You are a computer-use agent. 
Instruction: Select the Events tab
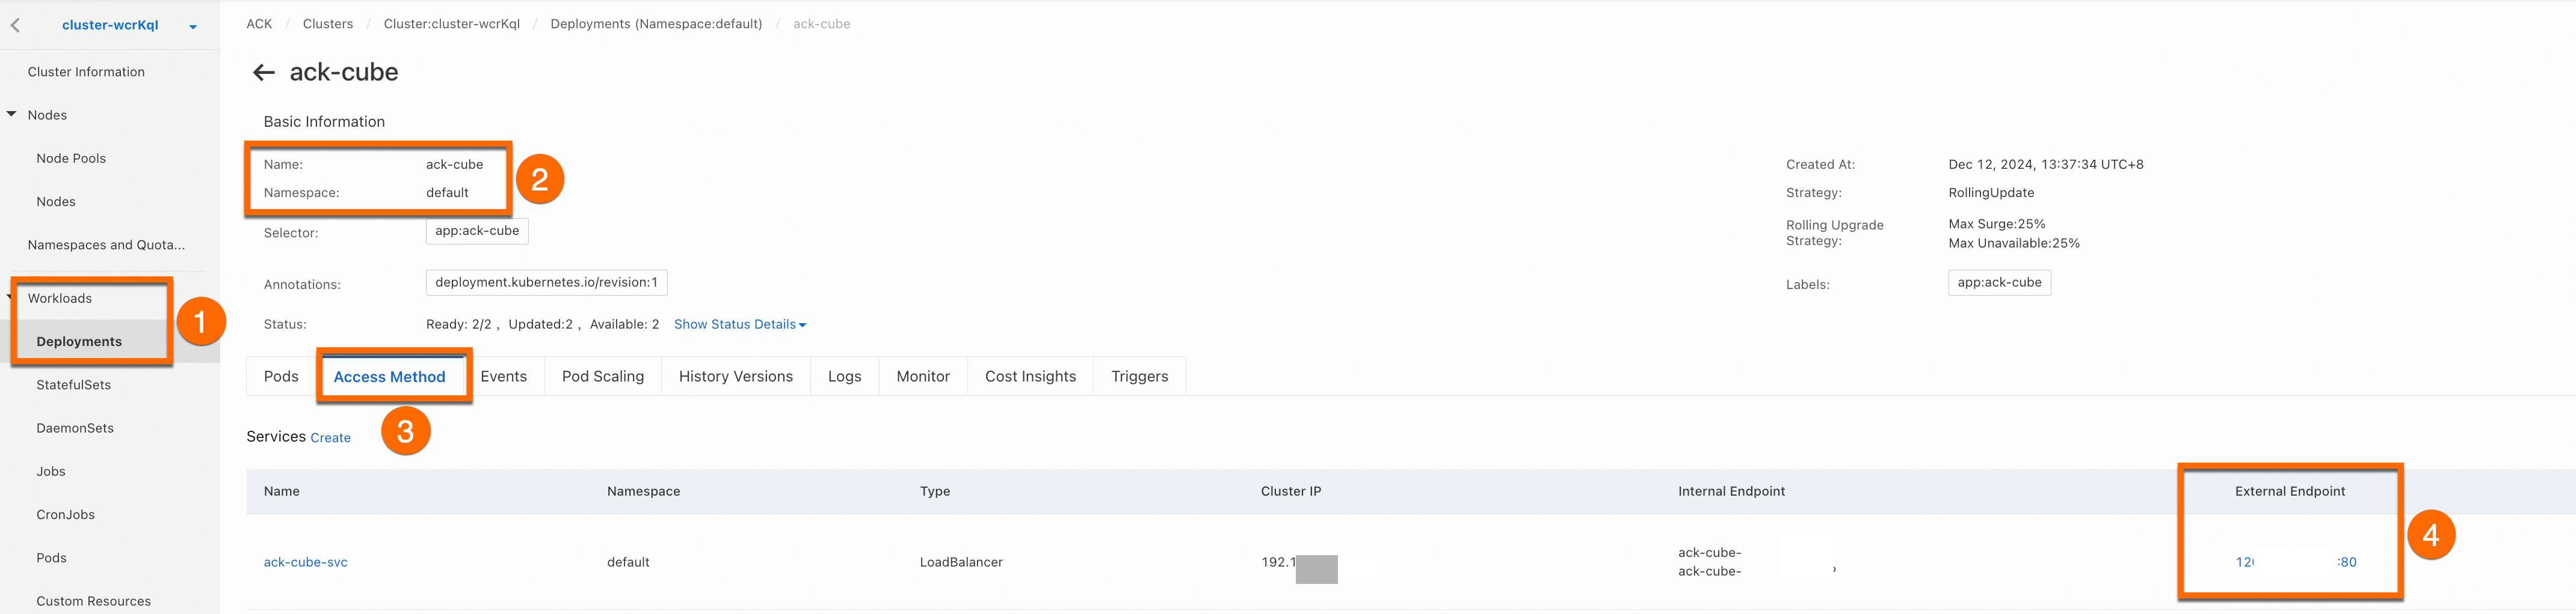503,376
